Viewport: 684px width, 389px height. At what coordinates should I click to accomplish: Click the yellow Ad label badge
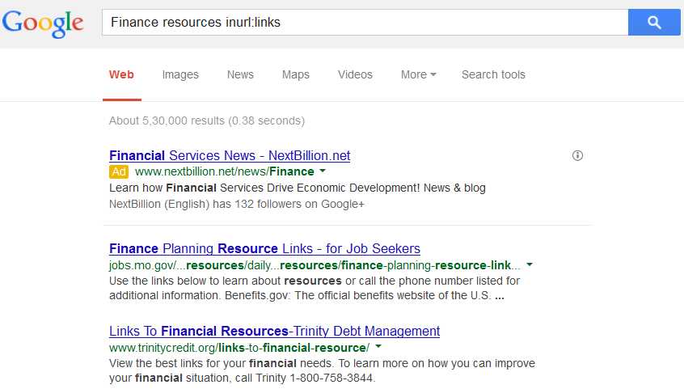pos(119,171)
